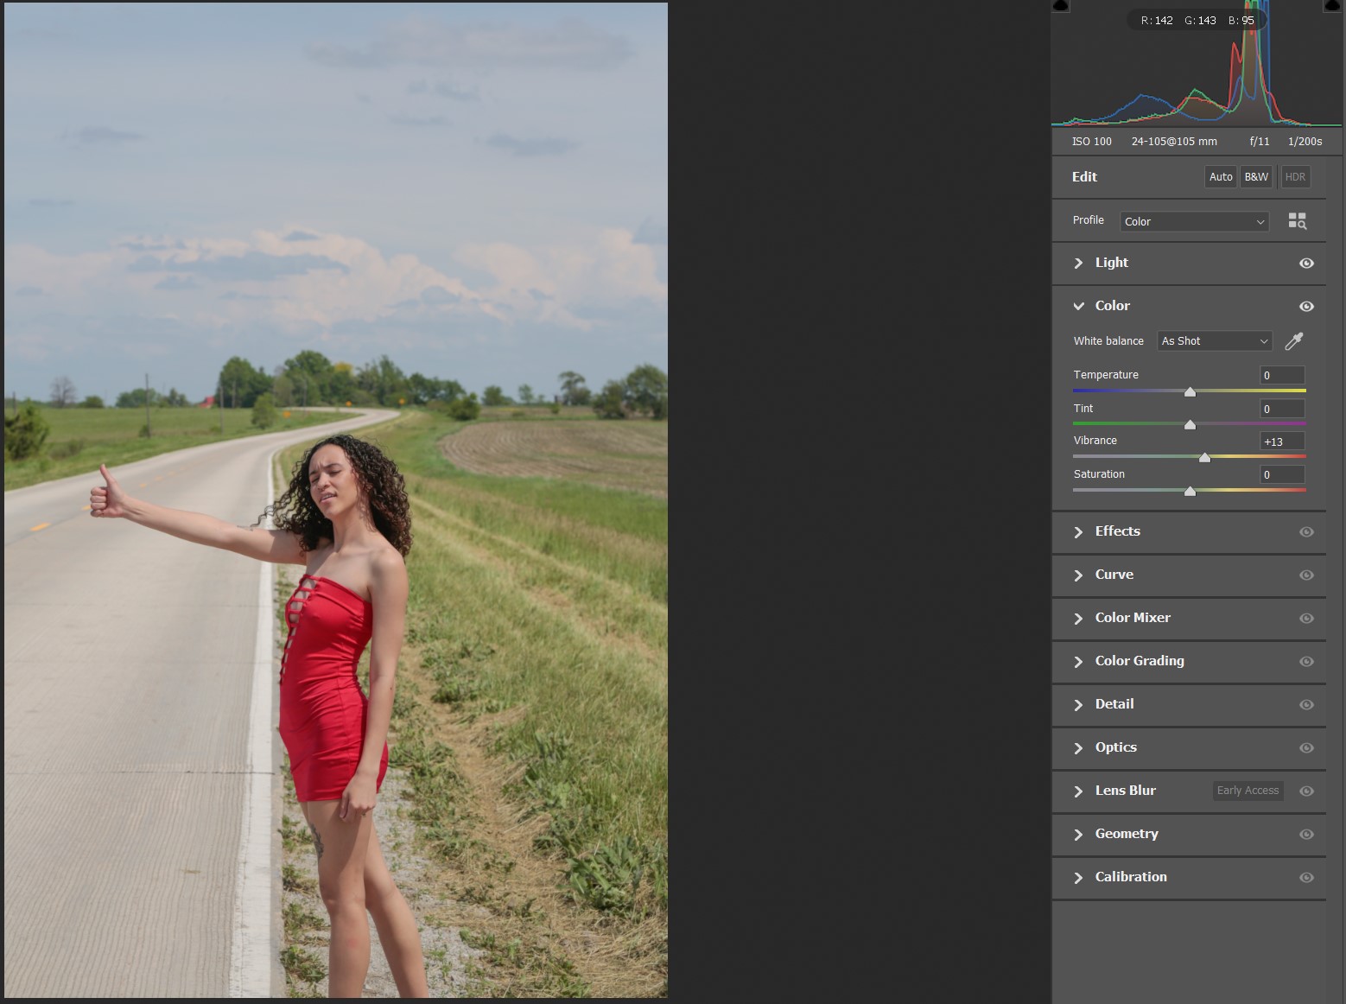Toggle visibility of Curve panel edits
The height and width of the screenshot is (1004, 1346).
point(1306,575)
